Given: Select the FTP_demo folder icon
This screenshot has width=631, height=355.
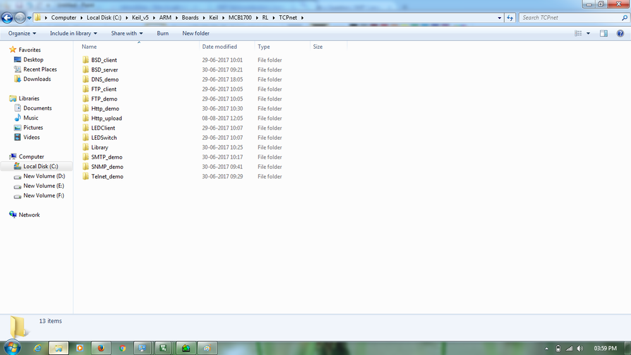Looking at the screenshot, I should 85,99.
